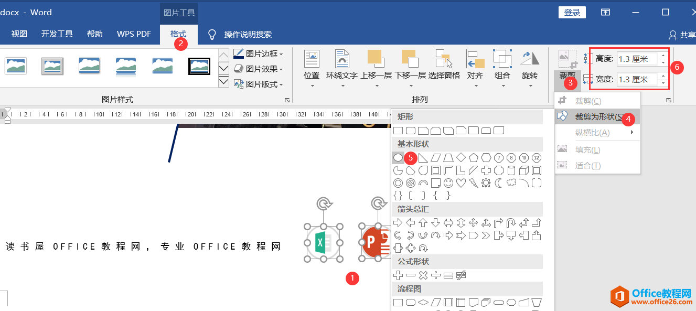Expand the 图片效果 dropdown
The width and height of the screenshot is (696, 311).
[x=258, y=69]
